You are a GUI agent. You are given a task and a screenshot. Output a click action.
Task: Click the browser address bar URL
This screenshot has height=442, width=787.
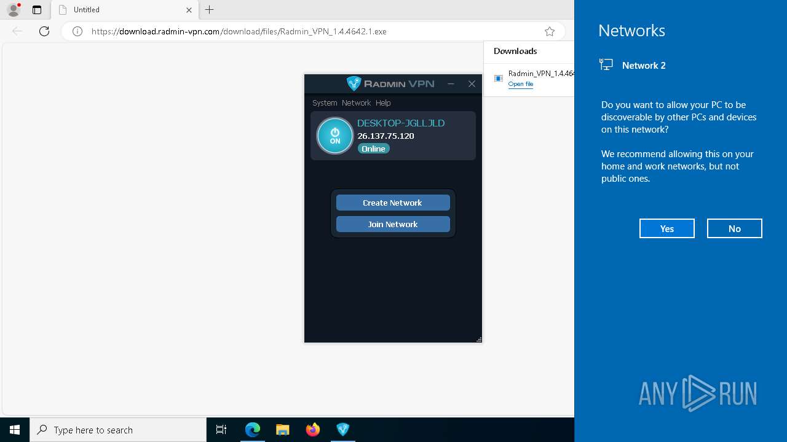point(239,31)
